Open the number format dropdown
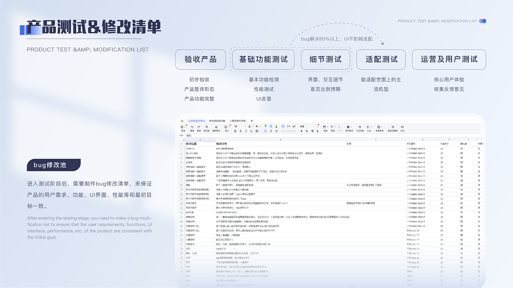This screenshot has height=288, width=513. tap(309, 126)
